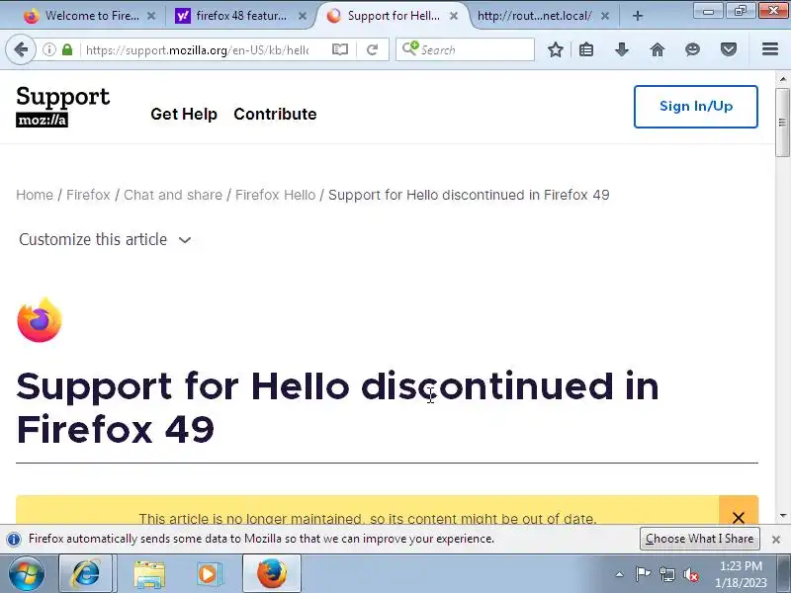Close the router net.local tab
This screenshot has width=791, height=593.
click(605, 16)
